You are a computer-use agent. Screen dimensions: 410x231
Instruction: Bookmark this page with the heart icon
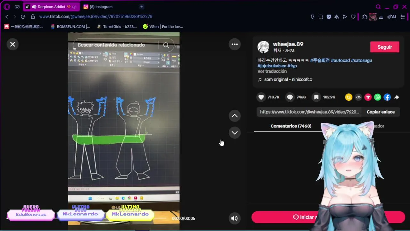353,17
